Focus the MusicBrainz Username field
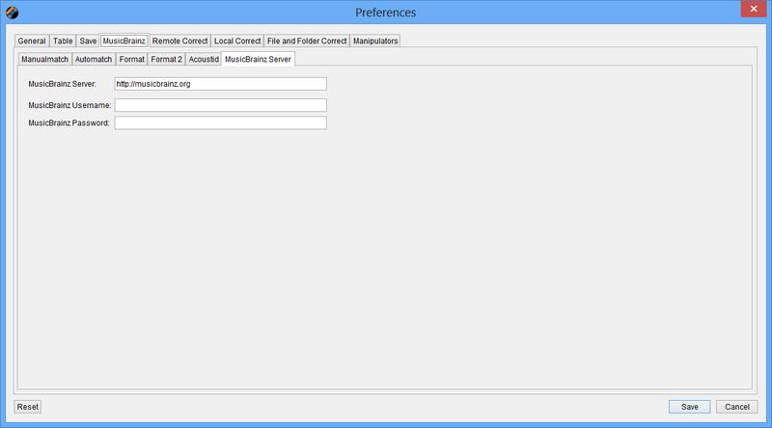The height and width of the screenshot is (428, 772). coord(221,105)
